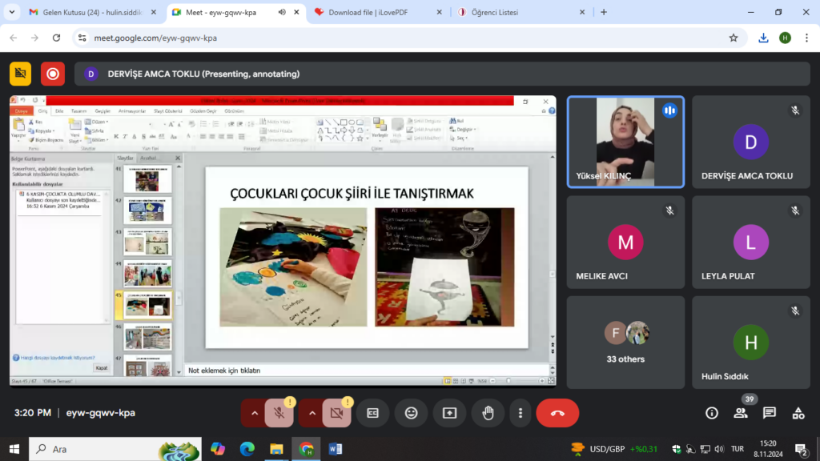Expand video settings arrow beside camera
Image resolution: width=820 pixels, height=461 pixels.
[x=312, y=413]
